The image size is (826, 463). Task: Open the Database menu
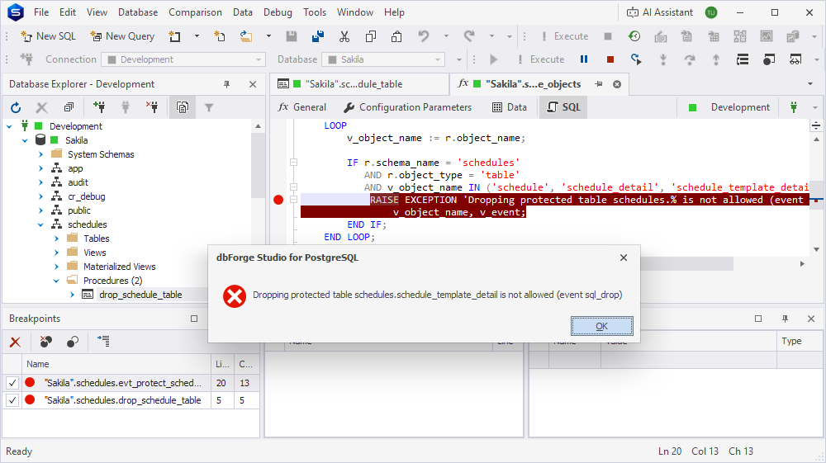point(138,12)
